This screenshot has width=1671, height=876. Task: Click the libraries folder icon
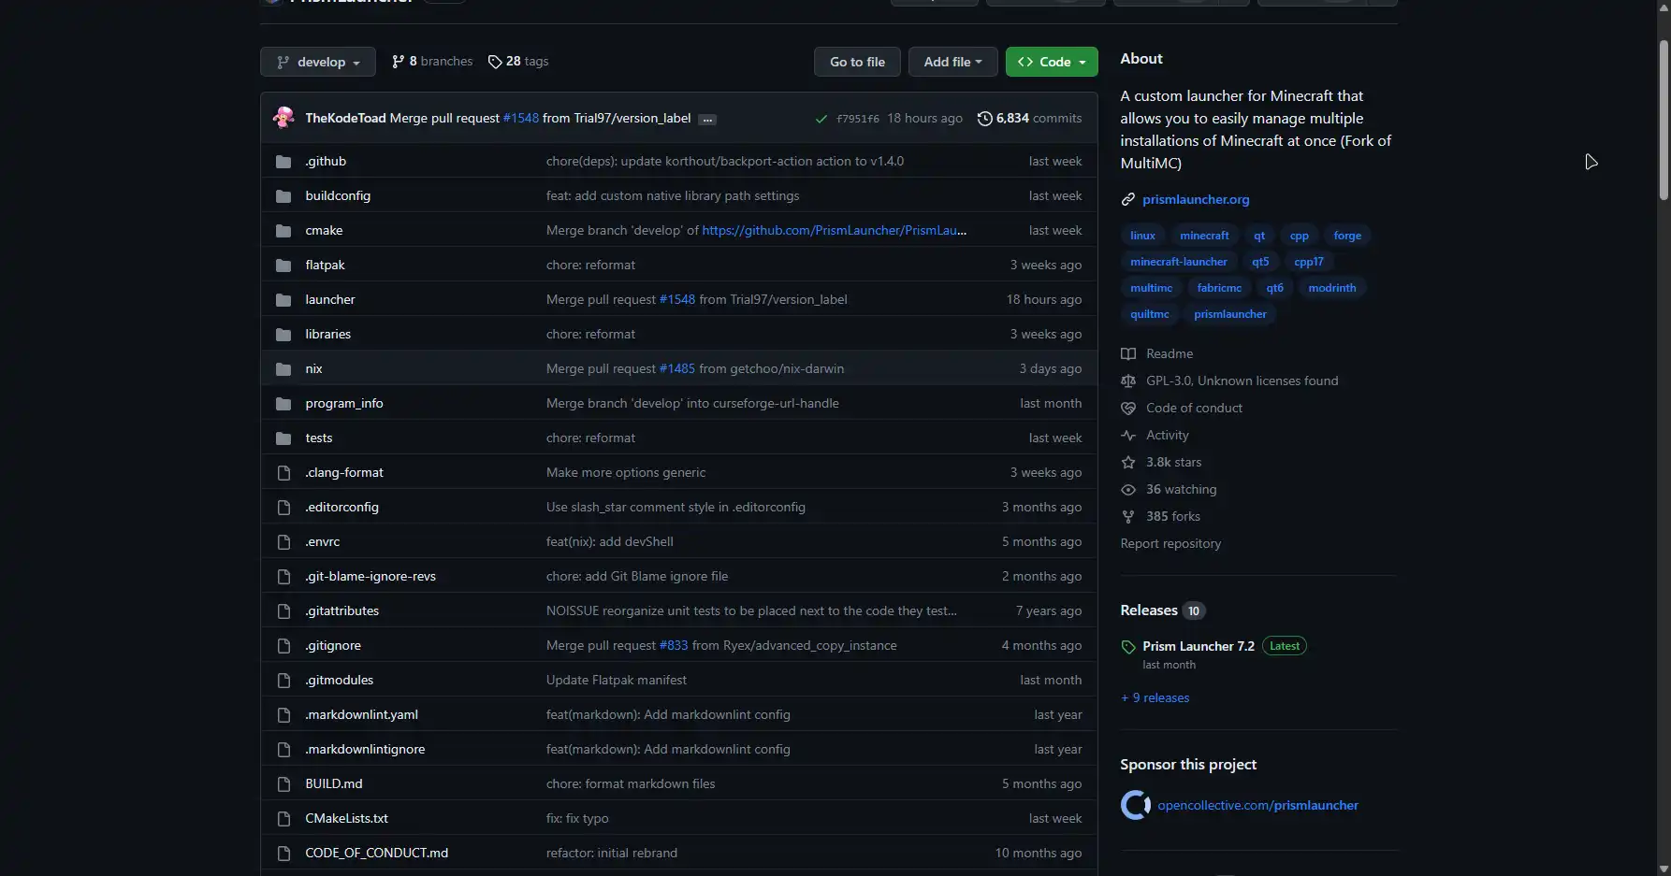[283, 334]
